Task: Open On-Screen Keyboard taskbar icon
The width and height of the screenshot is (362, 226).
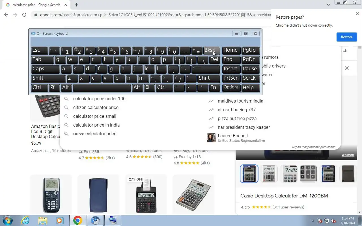Action: tap(113, 220)
